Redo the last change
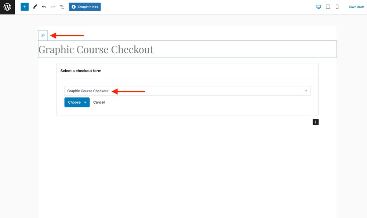Image resolution: width=367 pixels, height=218 pixels. pos(53,7)
